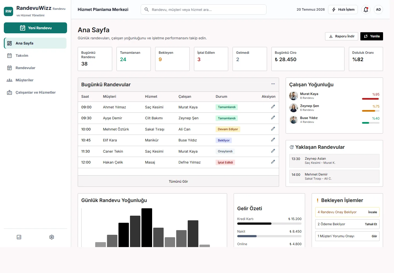Focus the appointment search field
This screenshot has height=273, width=394.
coord(204,10)
